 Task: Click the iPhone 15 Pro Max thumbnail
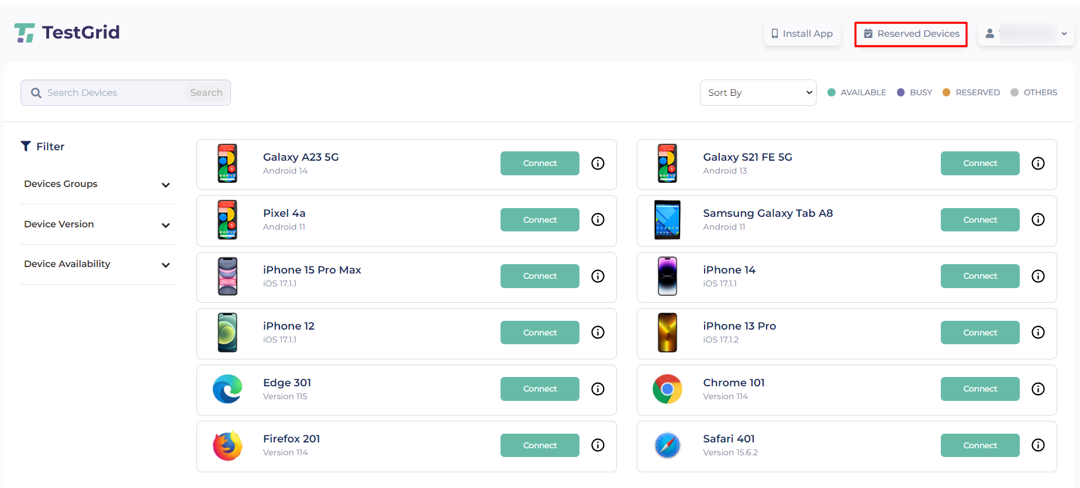pyautogui.click(x=227, y=276)
